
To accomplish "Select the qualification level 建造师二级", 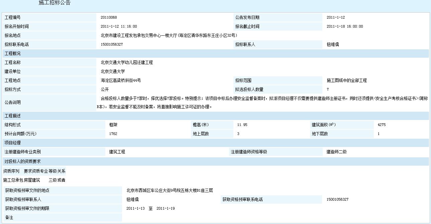I will point(336,152).
